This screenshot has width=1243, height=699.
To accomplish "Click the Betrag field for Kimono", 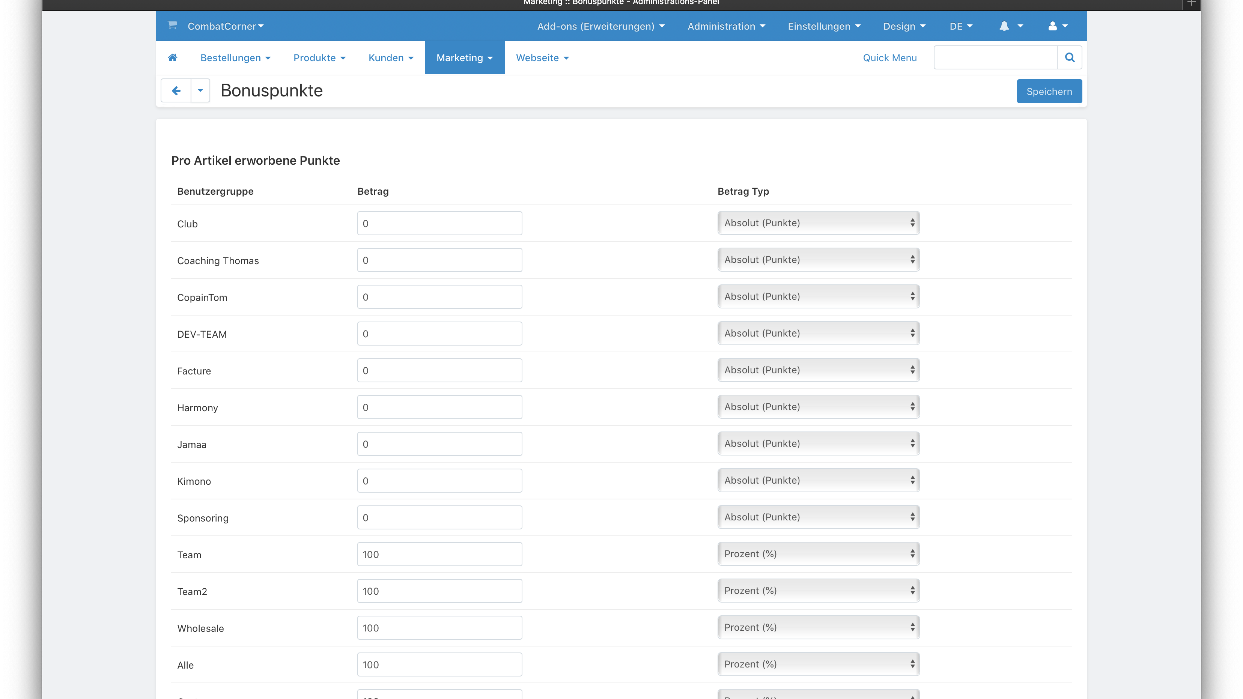I will [x=439, y=481].
